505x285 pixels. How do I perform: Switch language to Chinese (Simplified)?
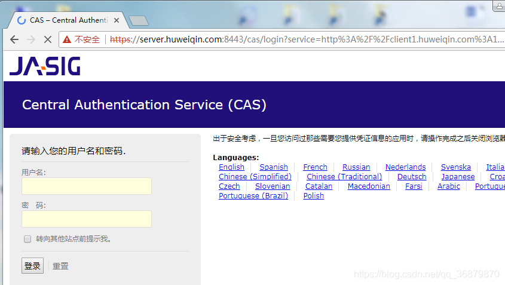click(x=255, y=176)
